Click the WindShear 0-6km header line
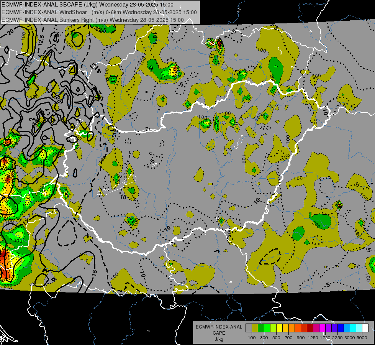The width and height of the screenshot is (375, 345). click(99, 12)
